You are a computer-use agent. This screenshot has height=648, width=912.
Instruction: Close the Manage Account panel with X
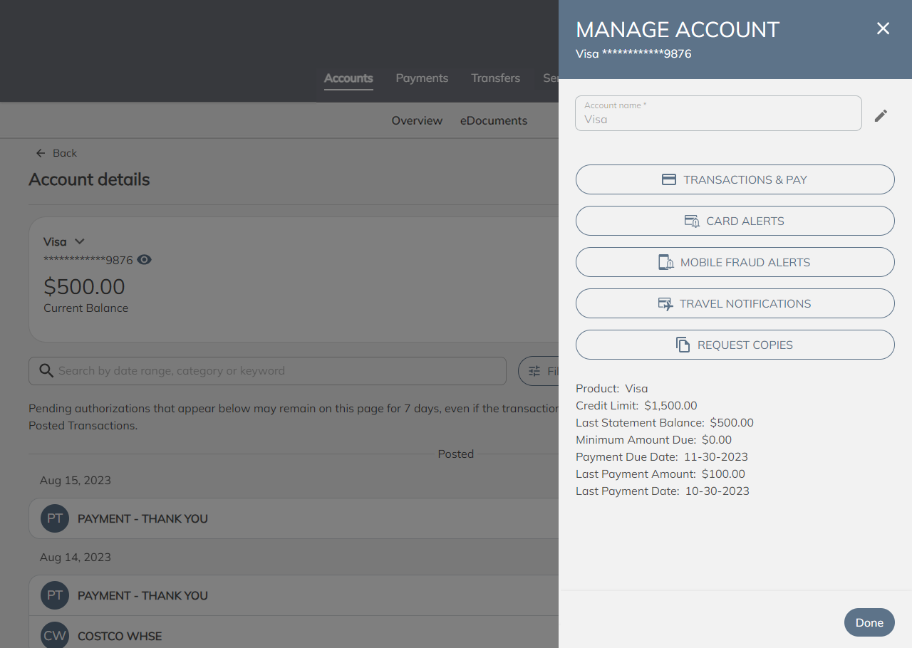tap(883, 28)
